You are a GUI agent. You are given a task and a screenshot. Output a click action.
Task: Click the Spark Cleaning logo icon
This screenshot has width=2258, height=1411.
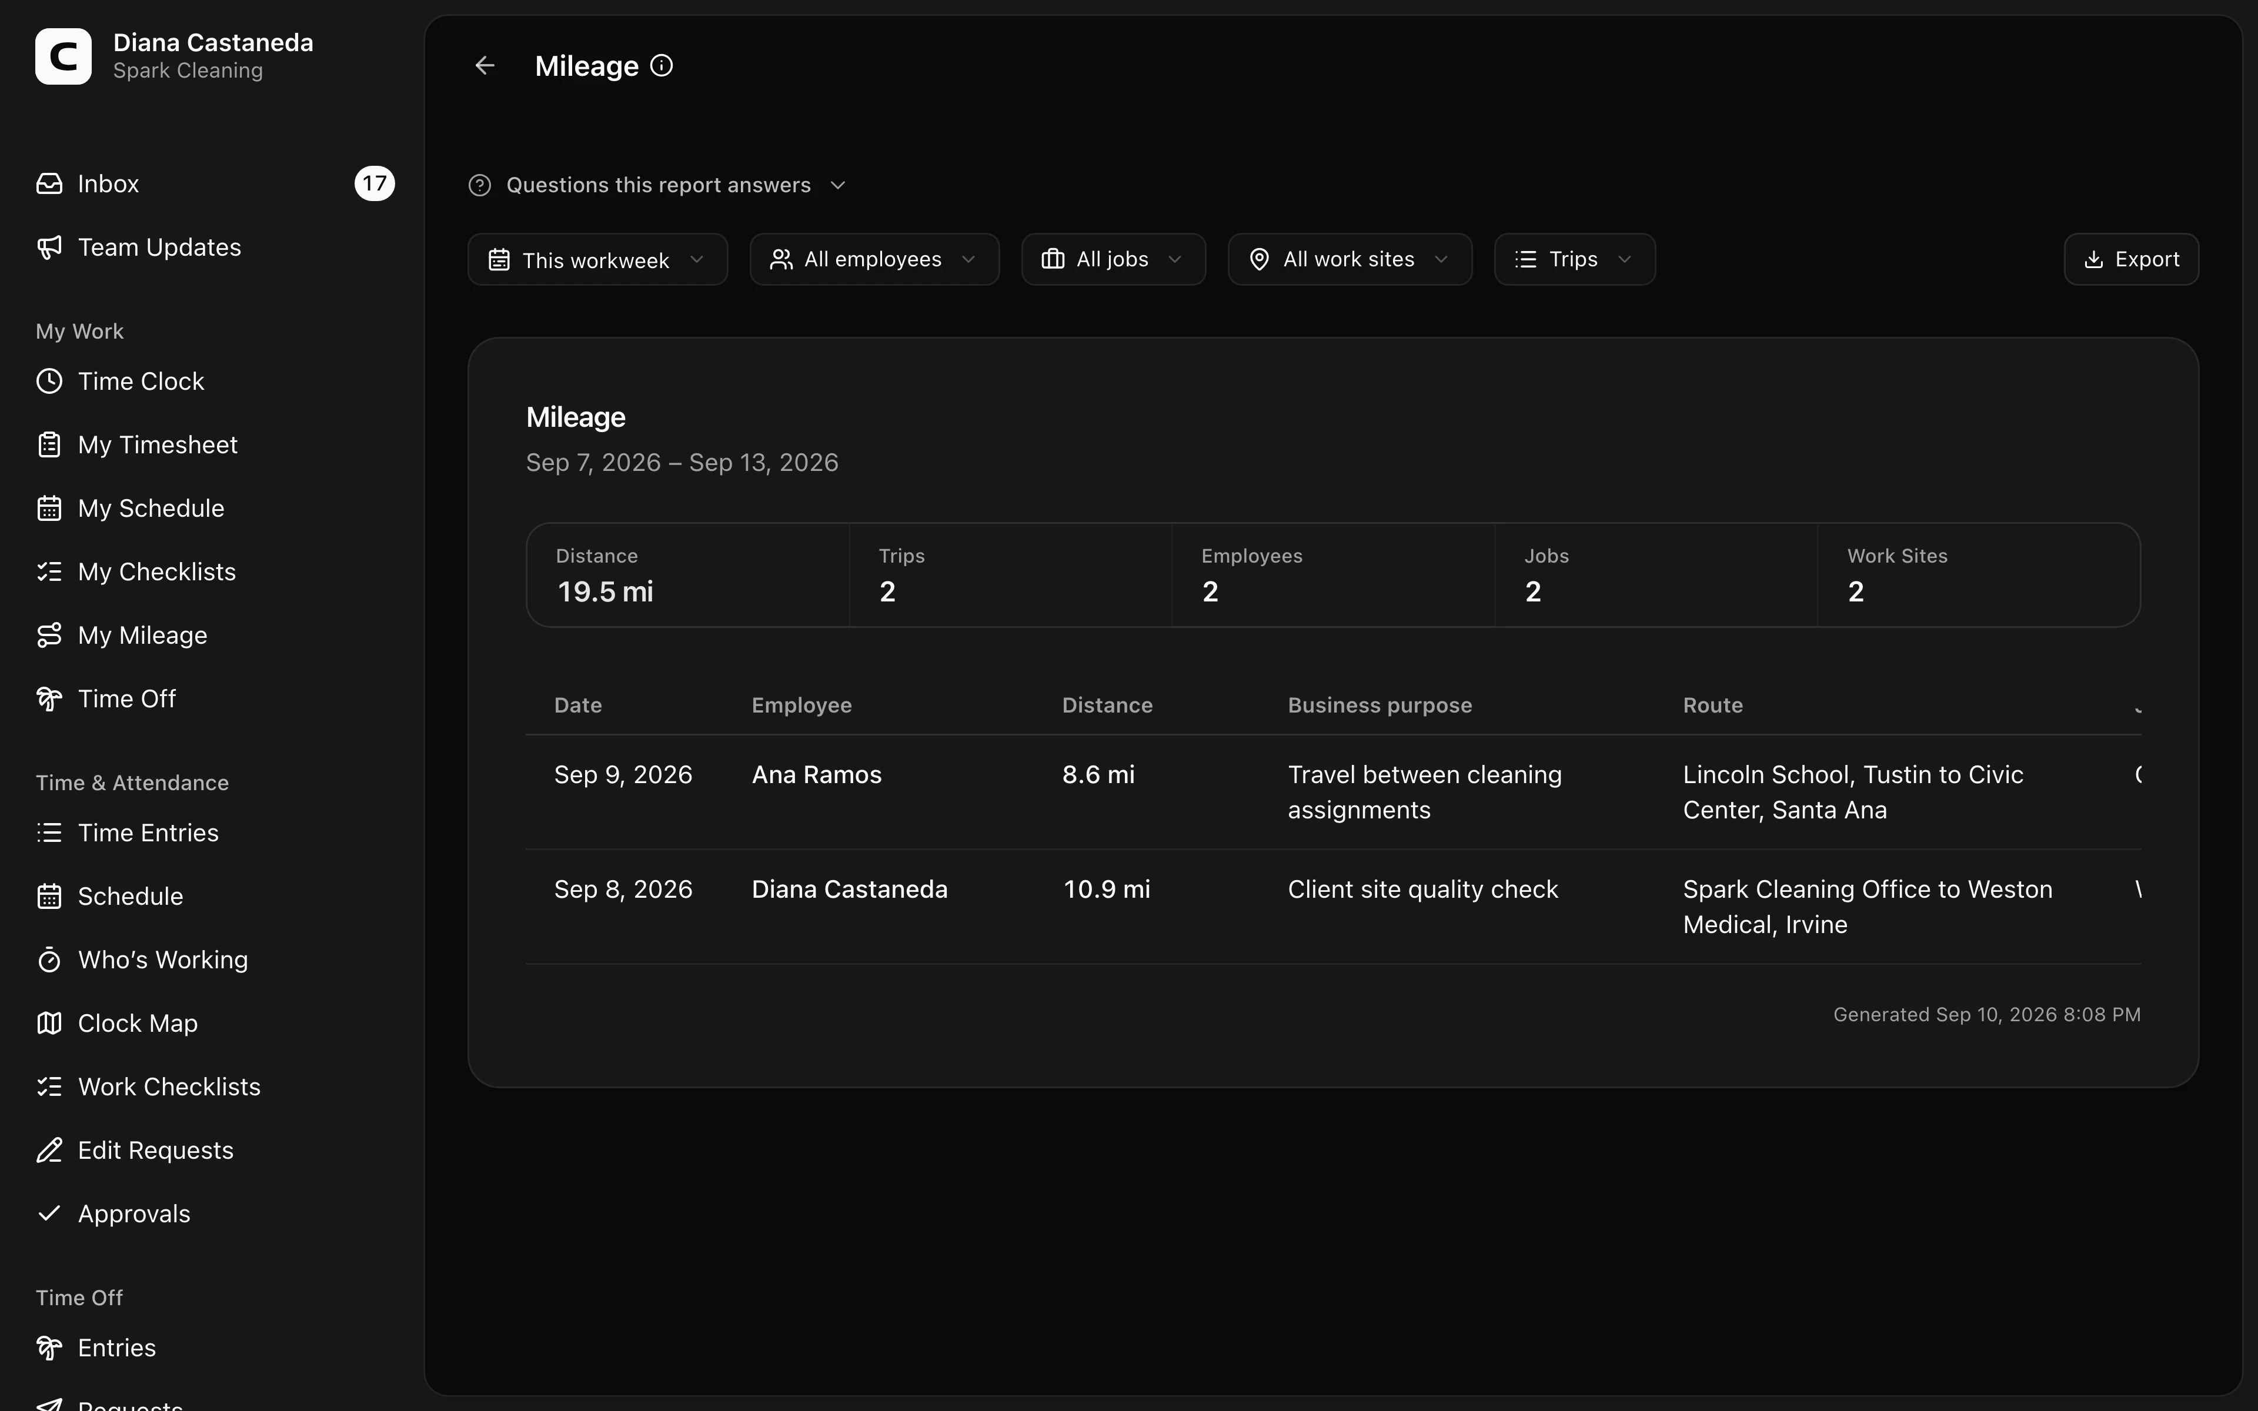click(x=64, y=56)
